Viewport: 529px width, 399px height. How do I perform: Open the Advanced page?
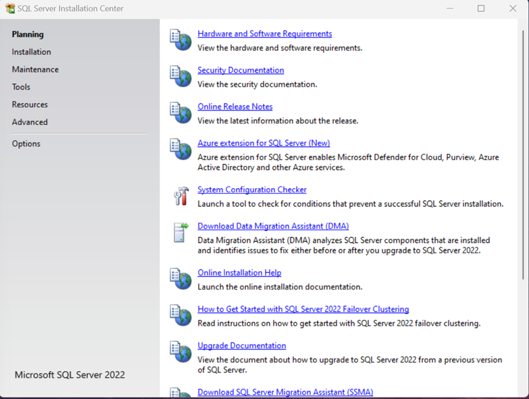pos(30,122)
